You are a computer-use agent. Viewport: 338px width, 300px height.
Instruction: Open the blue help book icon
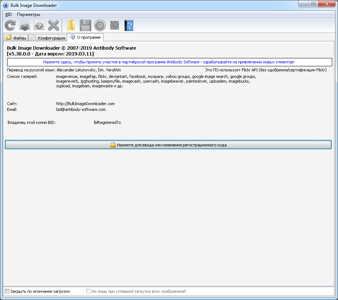129,25
